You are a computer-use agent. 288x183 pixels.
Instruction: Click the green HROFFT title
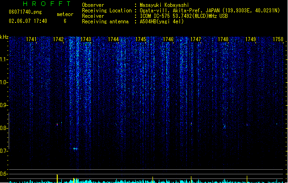point(47,4)
